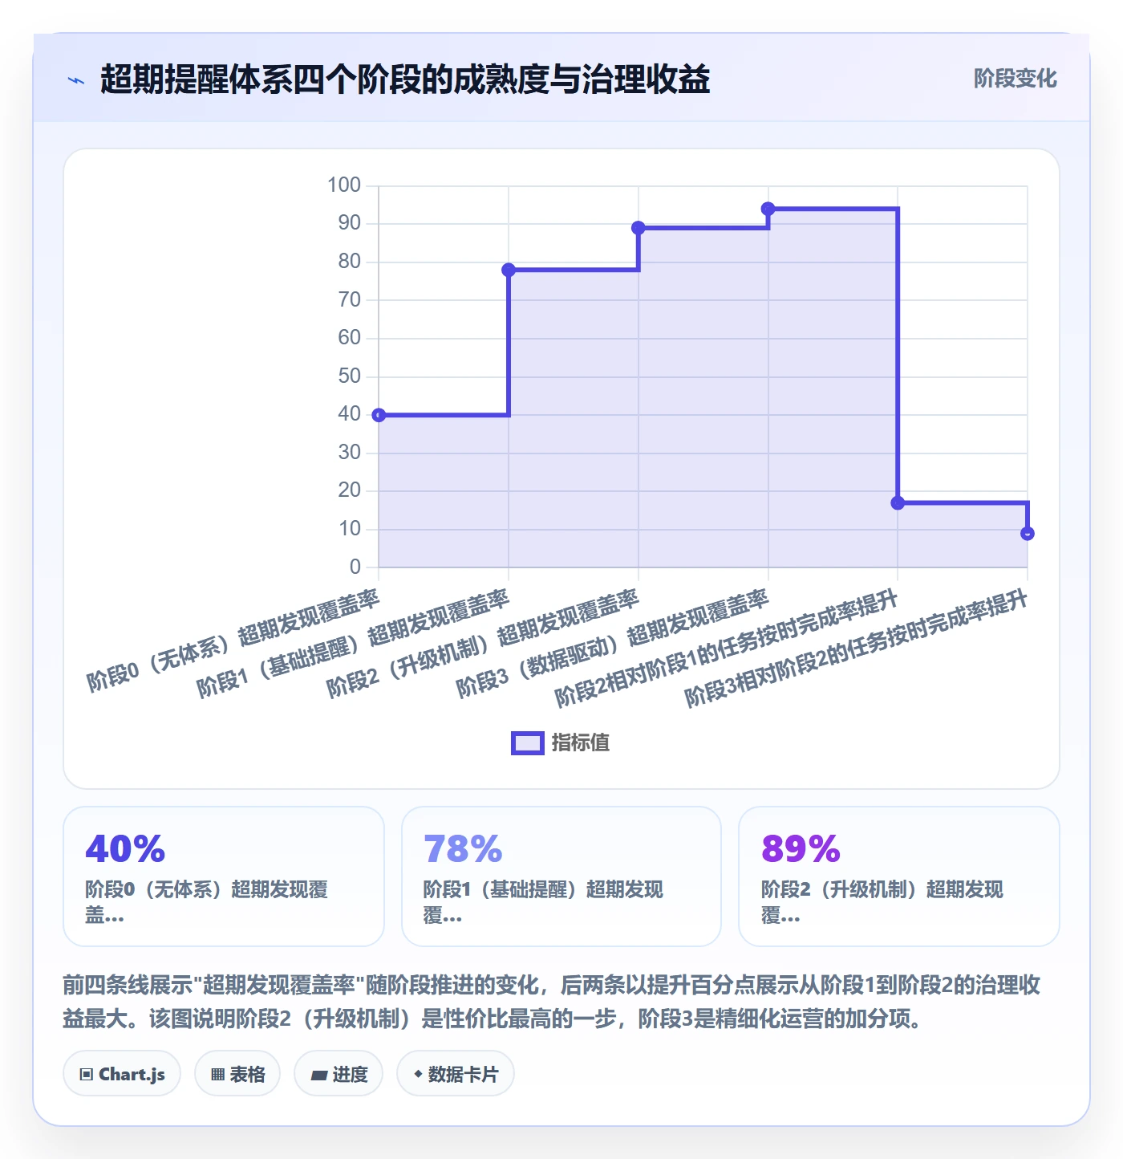Image resolution: width=1123 pixels, height=1159 pixels.
Task: Click the 阶段变化 label in header
Action: coord(1015,79)
